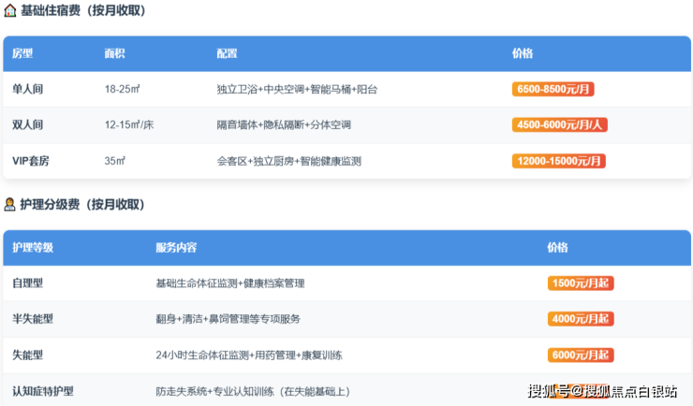The image size is (693, 406).
Task: Click the 面积 column header
Action: pos(114,53)
